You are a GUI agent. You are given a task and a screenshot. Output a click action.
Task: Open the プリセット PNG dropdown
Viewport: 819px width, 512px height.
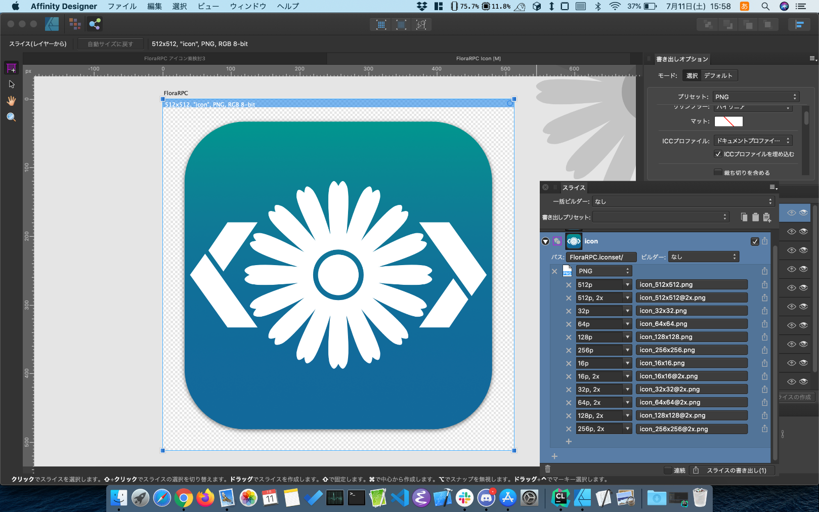[x=755, y=97]
